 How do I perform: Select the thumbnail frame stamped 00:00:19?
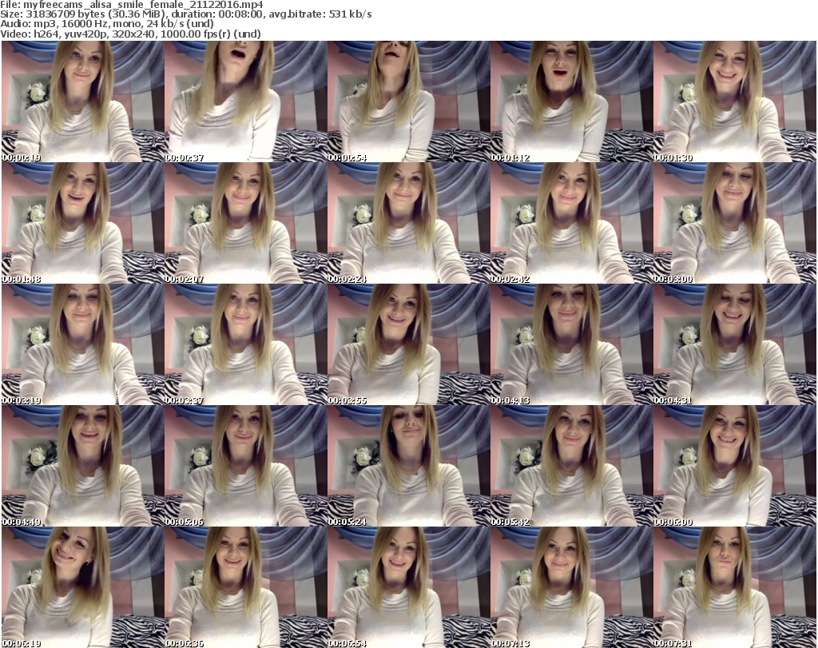[x=83, y=101]
